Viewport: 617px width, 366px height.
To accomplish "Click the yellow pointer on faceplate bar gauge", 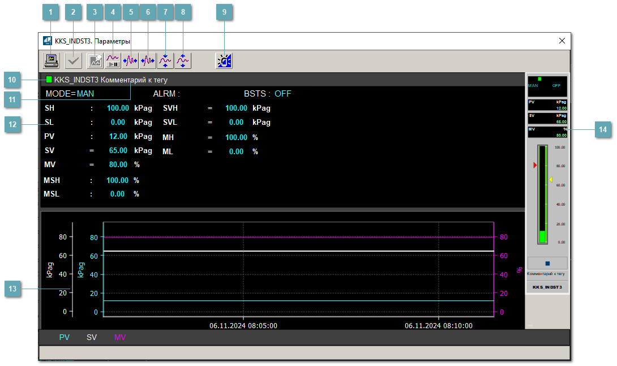I will pyautogui.click(x=551, y=180).
